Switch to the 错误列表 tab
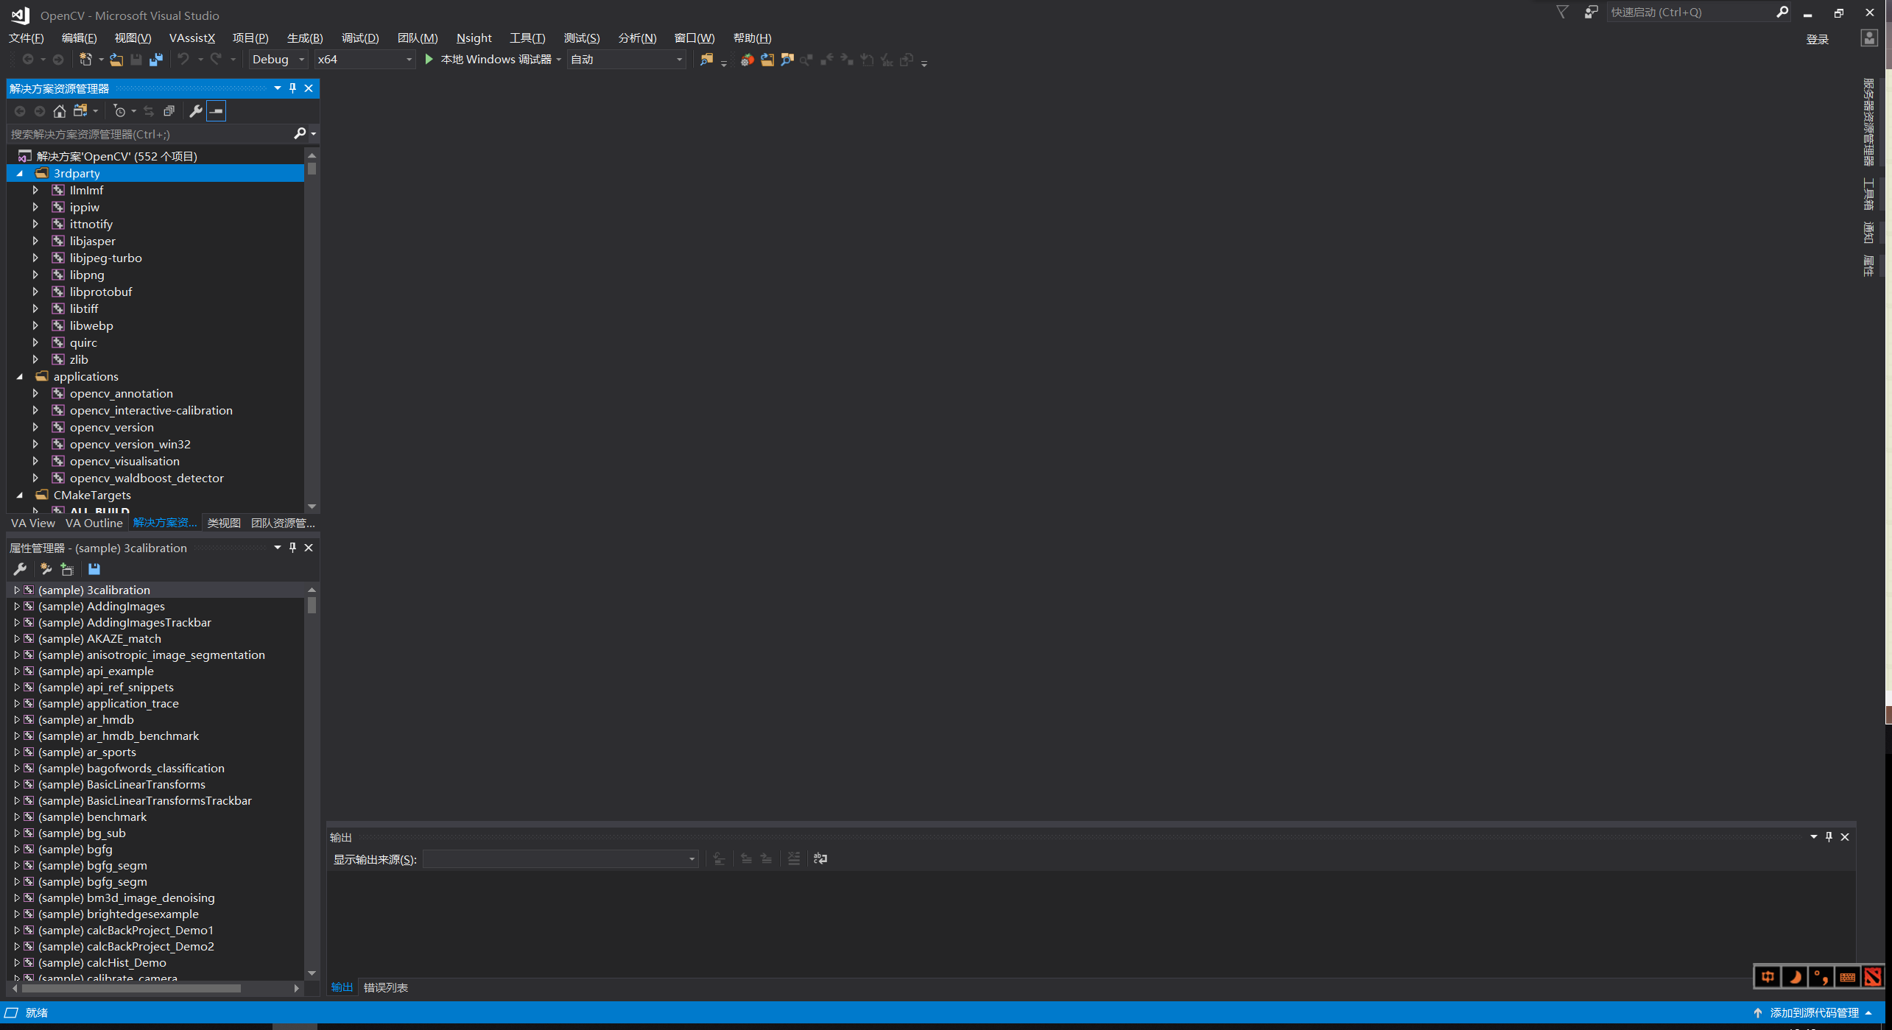This screenshot has width=1892, height=1030. click(385, 987)
